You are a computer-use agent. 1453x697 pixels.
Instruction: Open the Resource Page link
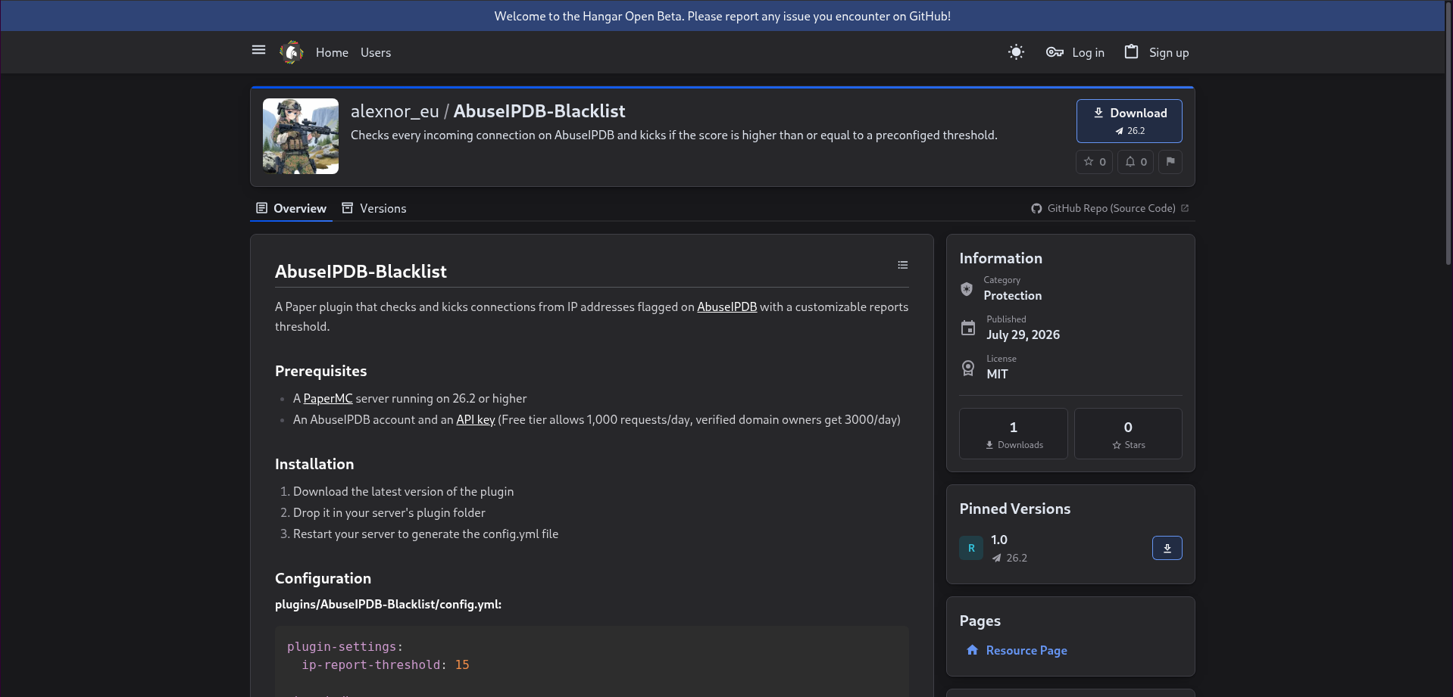1026,650
